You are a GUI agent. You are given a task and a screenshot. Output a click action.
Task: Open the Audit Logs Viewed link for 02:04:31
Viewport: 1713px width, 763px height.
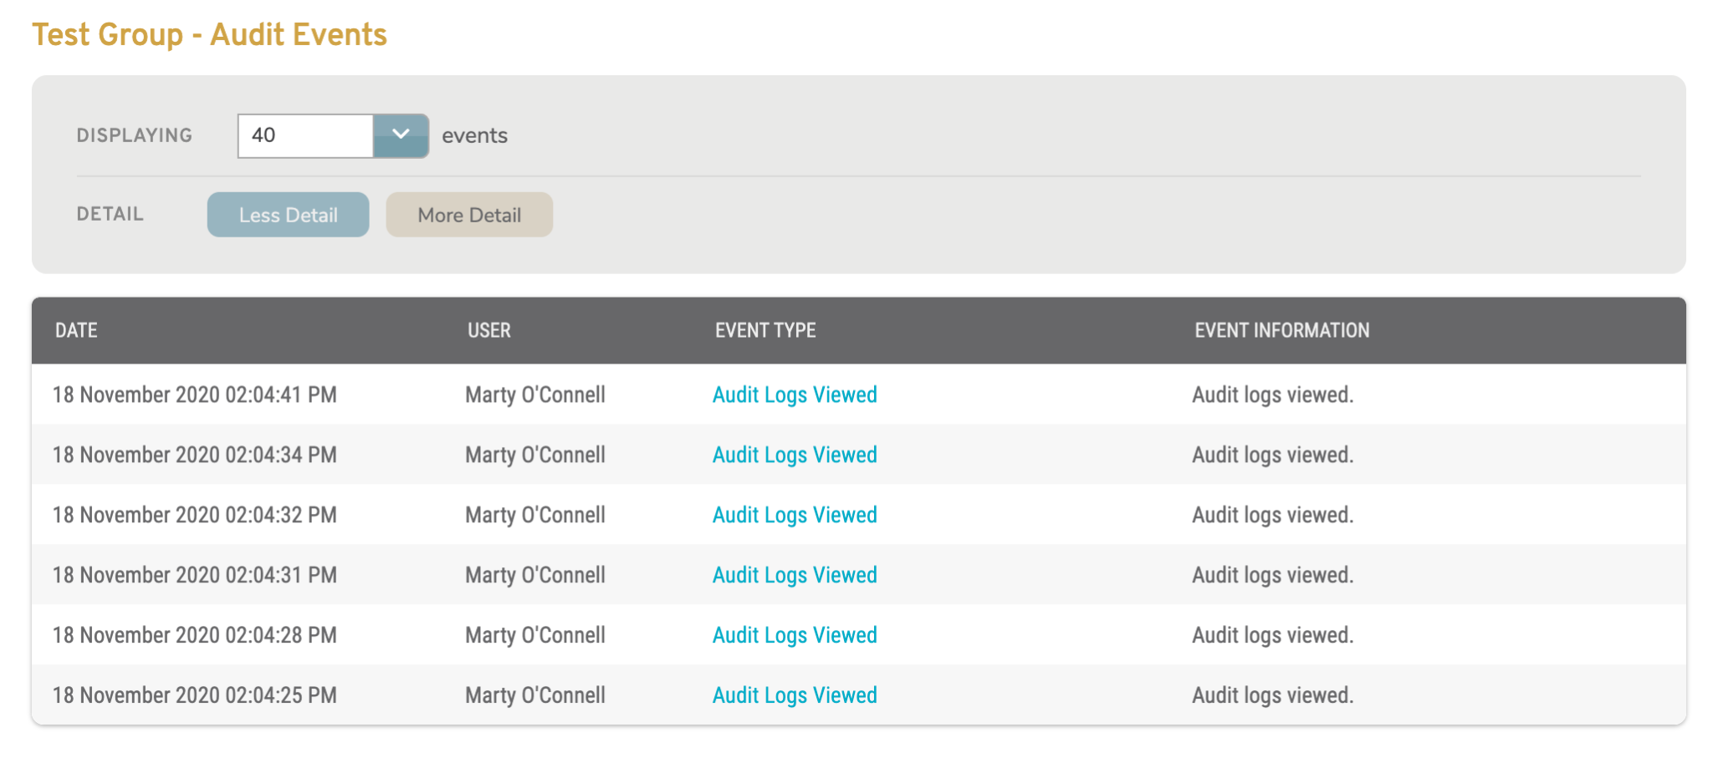794,575
